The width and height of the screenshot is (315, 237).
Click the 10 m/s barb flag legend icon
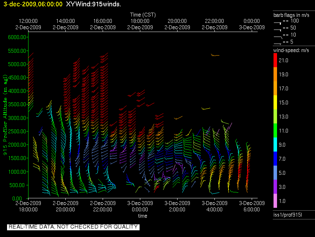pos(278,37)
